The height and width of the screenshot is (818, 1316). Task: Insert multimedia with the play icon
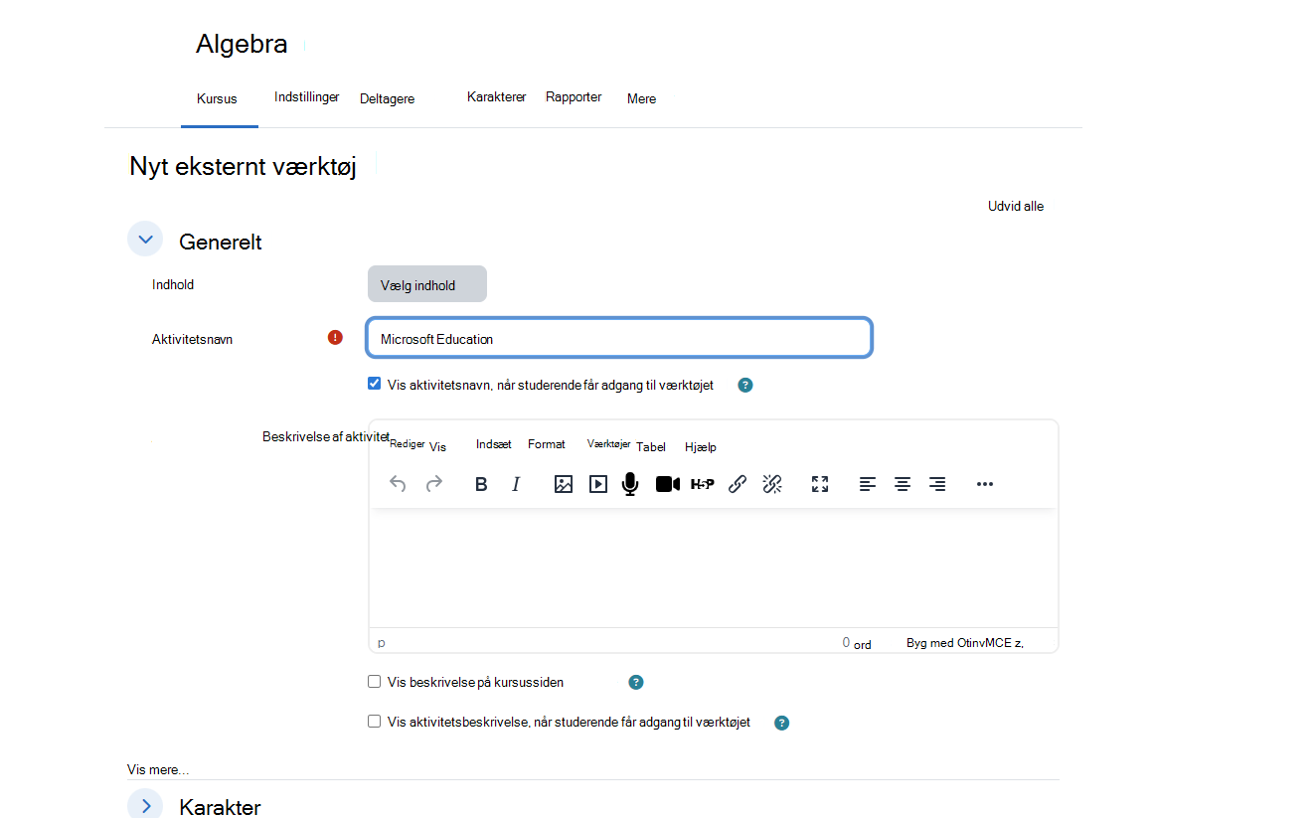[x=598, y=484]
